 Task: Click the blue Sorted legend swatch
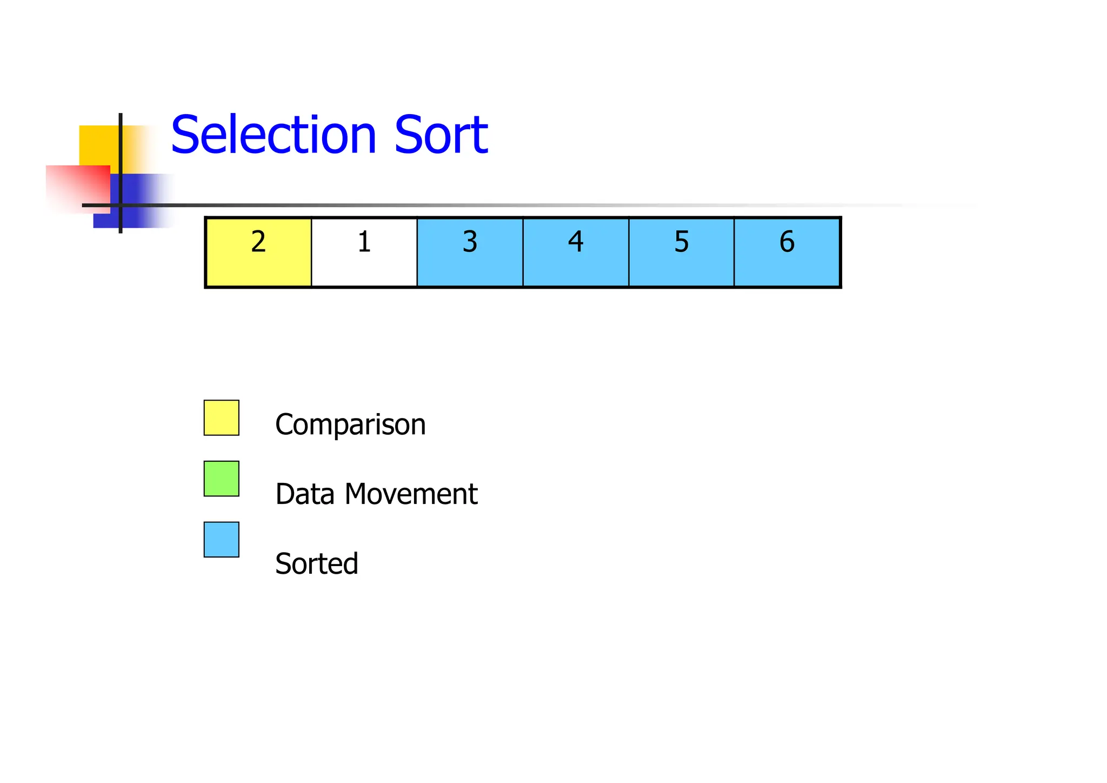coord(221,539)
